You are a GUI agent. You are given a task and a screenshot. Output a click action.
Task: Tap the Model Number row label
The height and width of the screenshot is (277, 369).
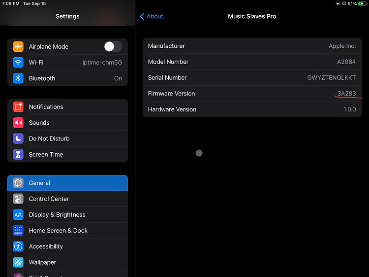pos(168,62)
